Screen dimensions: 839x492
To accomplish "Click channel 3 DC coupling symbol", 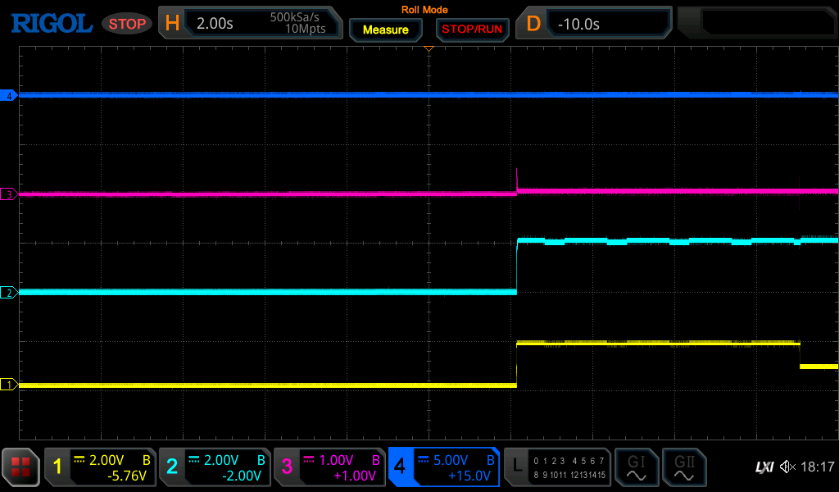I will coord(309,459).
